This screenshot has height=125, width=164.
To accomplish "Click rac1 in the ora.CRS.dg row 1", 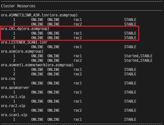I will tap(78, 33).
